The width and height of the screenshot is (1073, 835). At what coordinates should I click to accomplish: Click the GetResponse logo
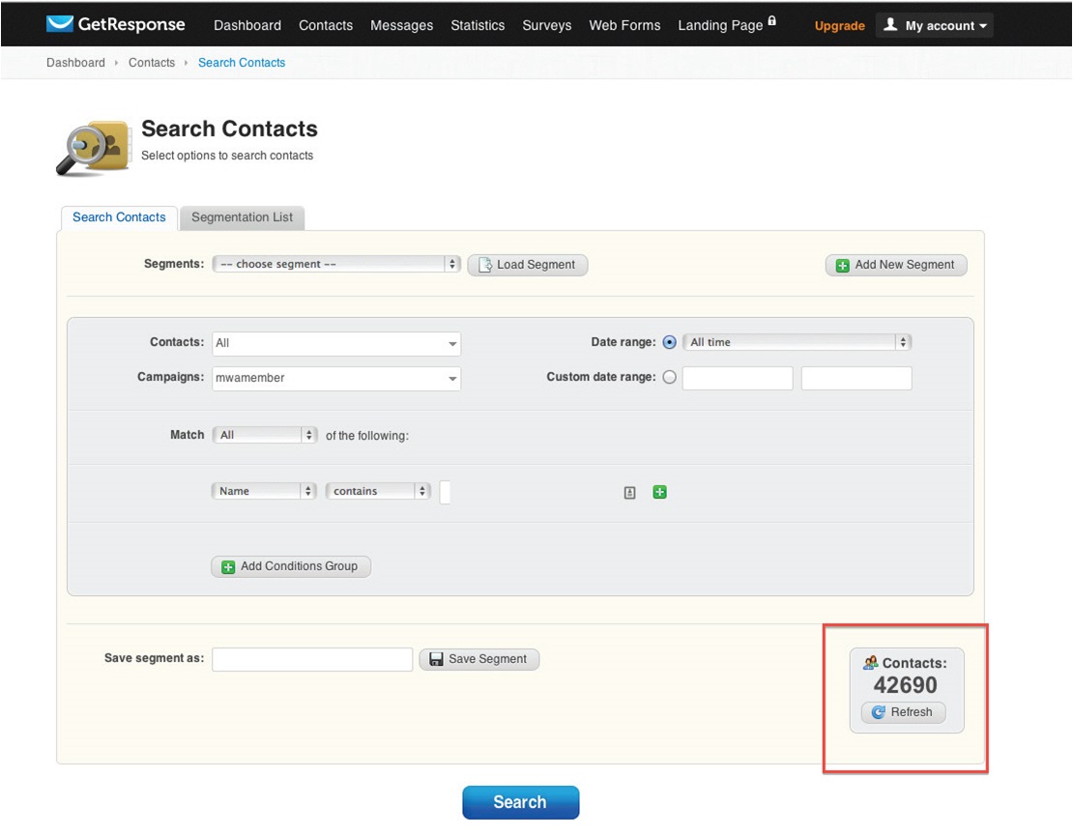click(116, 24)
